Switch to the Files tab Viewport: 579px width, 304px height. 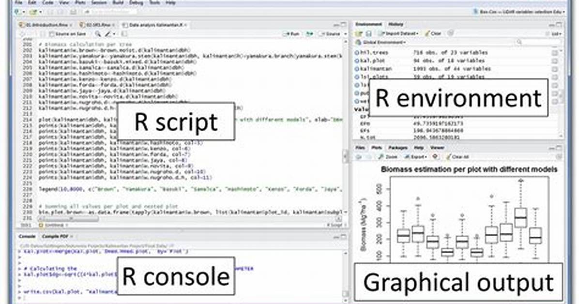(x=360, y=148)
